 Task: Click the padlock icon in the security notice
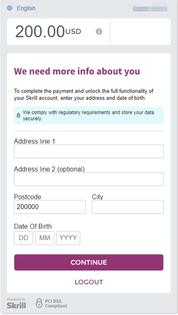point(18,115)
